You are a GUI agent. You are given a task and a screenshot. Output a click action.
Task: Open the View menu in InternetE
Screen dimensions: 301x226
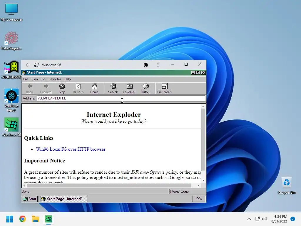click(35, 79)
